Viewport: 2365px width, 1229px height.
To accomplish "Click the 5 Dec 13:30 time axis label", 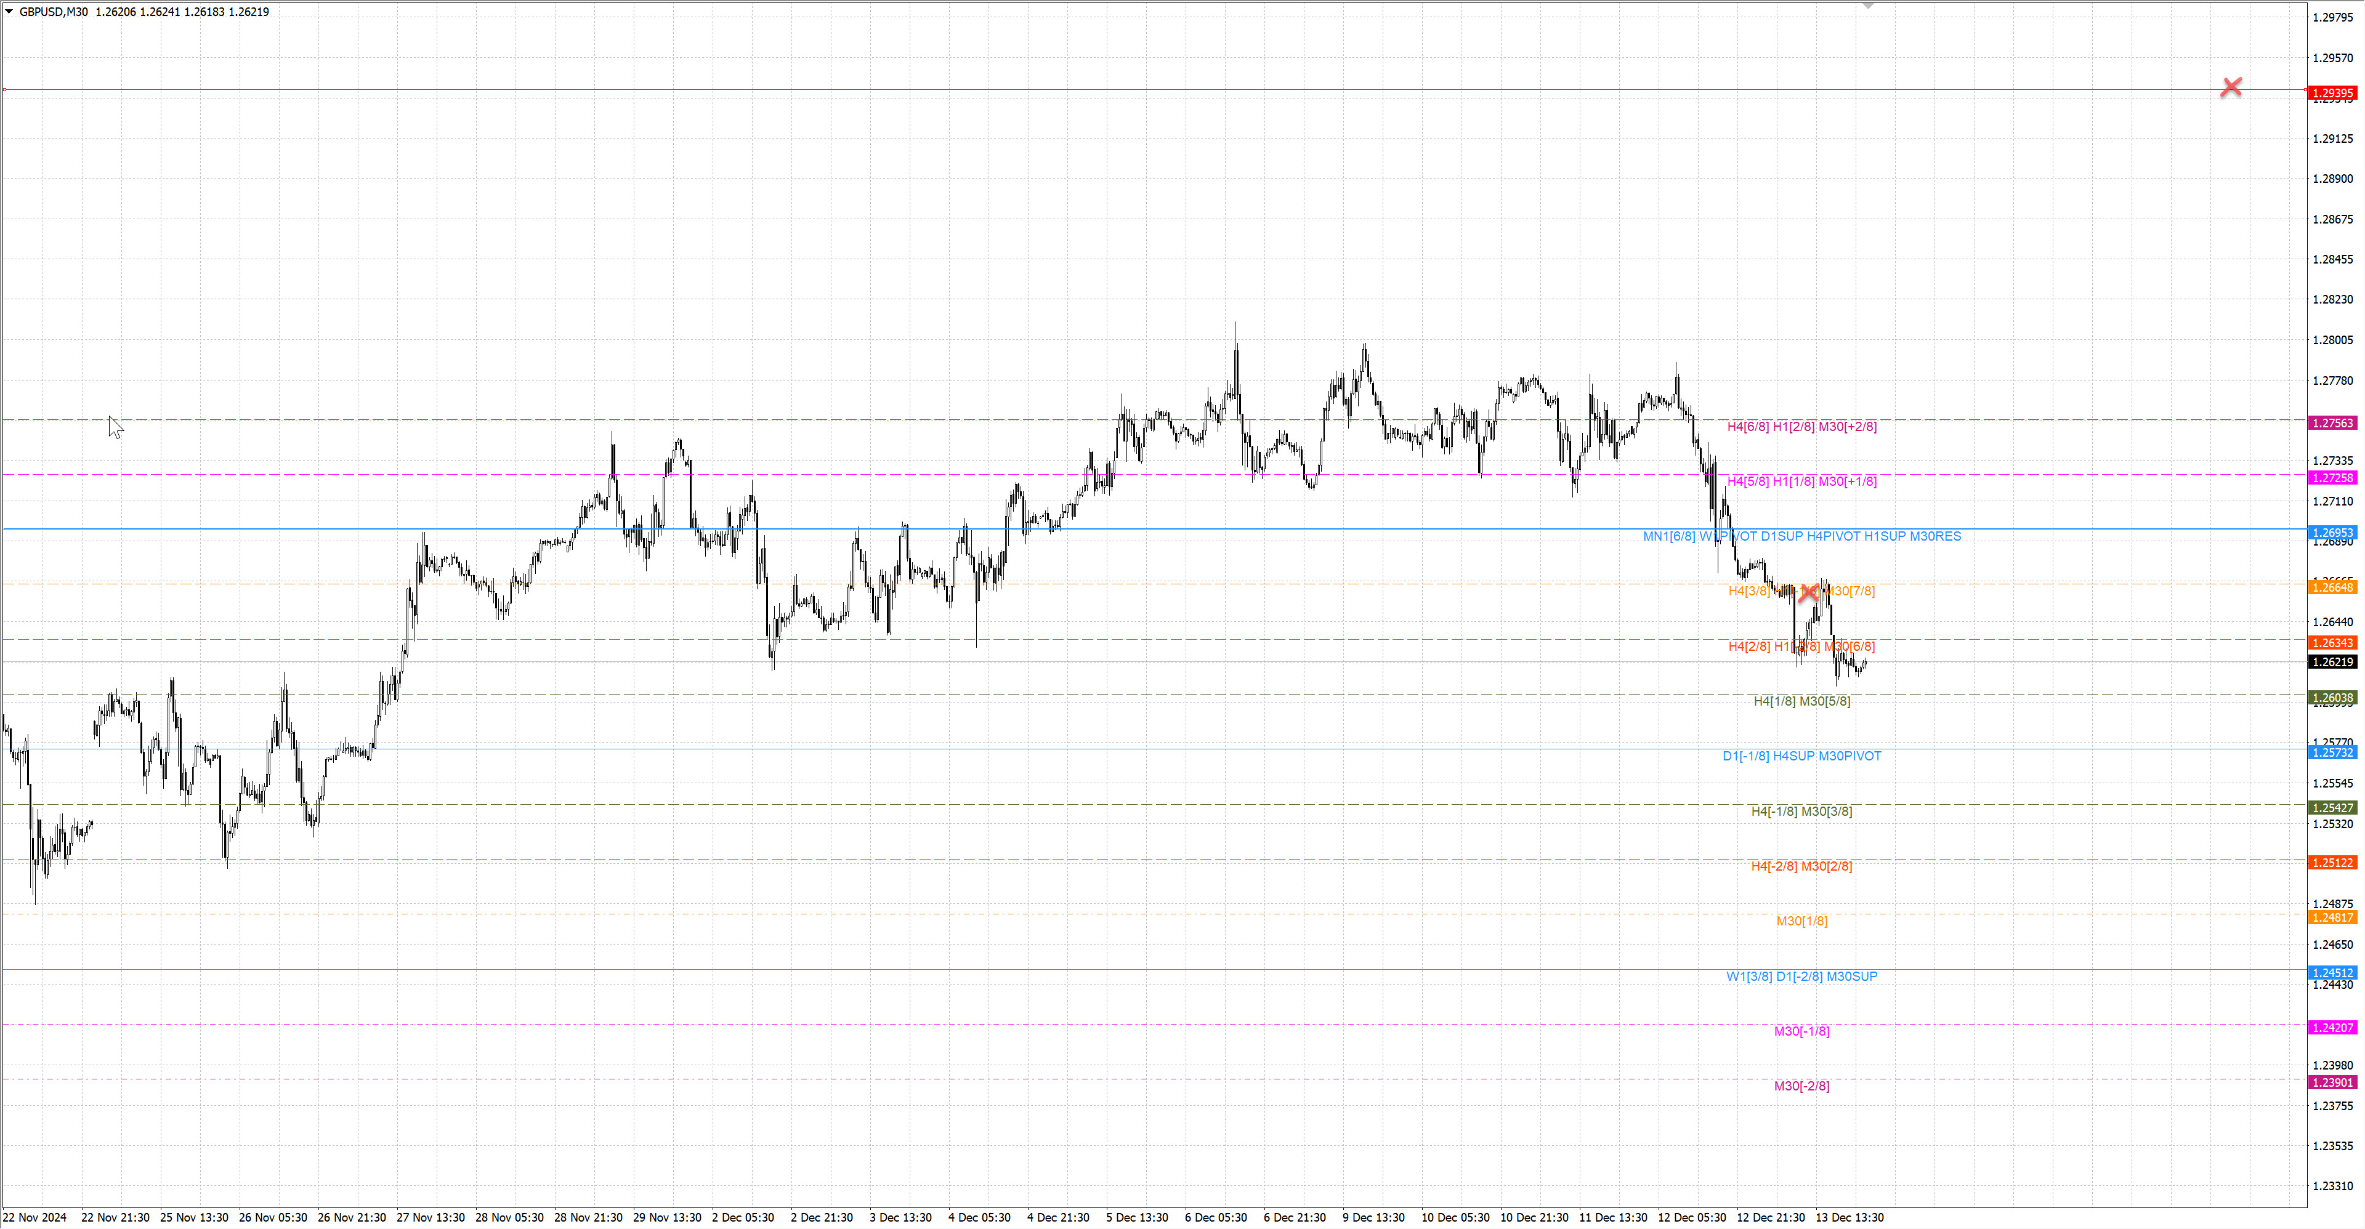I will pos(1136,1217).
